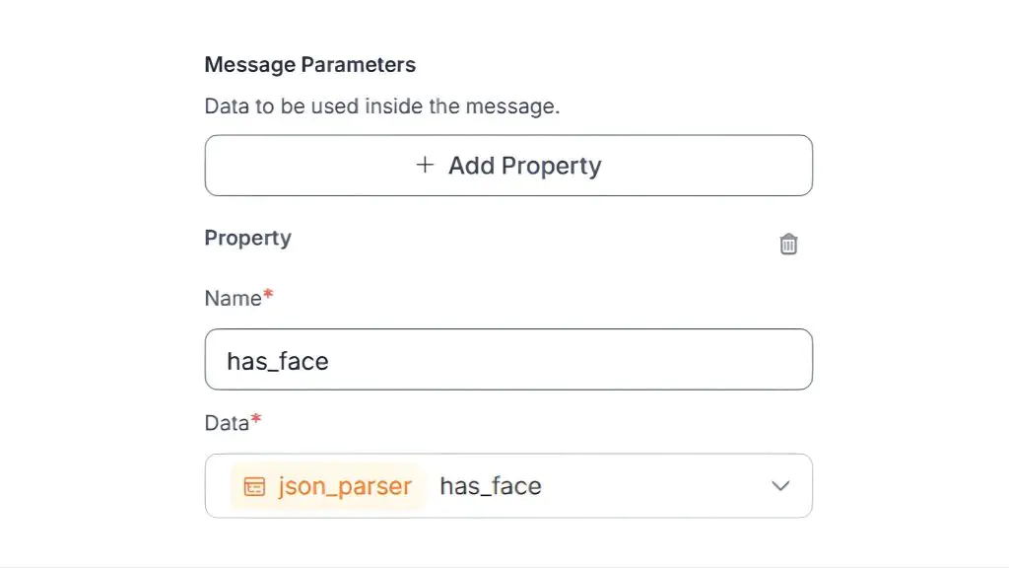
Task: Click the plus icon in Add Property
Action: click(x=425, y=165)
